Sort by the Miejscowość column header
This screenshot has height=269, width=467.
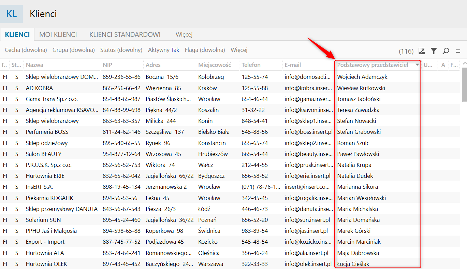(218, 65)
